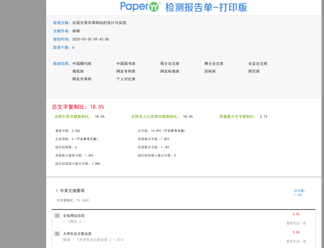The image size is (324, 248).
Task: Click 疑似段落最大重合字数：1,088 statistic
Action: 77,164
